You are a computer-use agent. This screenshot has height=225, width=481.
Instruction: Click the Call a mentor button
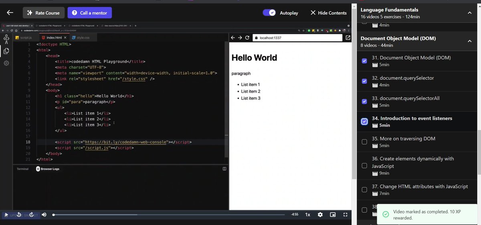89,13
